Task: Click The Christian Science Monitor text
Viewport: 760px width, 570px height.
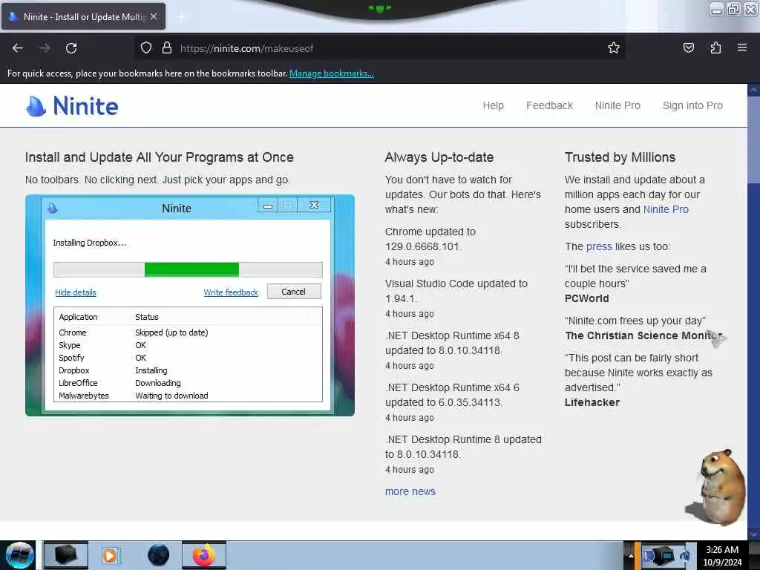Action: (x=643, y=335)
